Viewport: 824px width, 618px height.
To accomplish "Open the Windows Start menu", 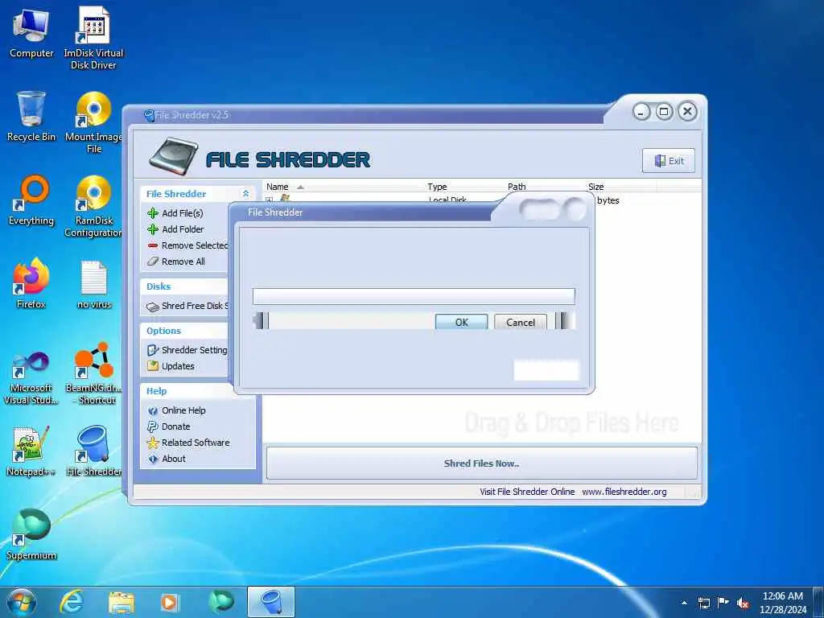I will 21,602.
